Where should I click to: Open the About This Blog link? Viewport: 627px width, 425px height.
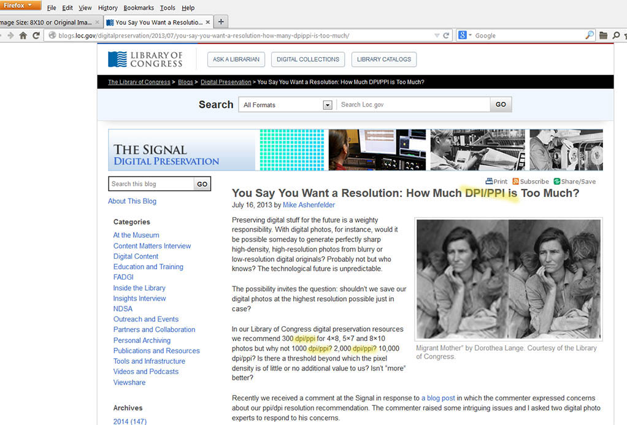[132, 201]
